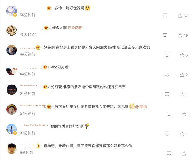Like the '好多人啊' comment

coord(180,35)
